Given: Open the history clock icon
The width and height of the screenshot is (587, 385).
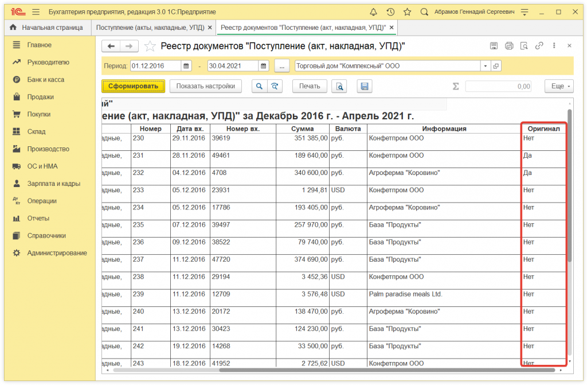Looking at the screenshot, I should [x=390, y=11].
